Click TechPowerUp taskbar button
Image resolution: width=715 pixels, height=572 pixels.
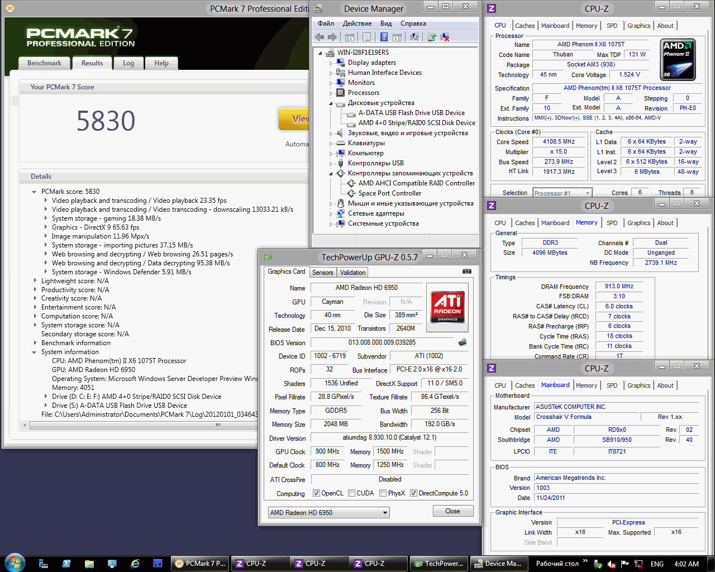tap(438, 564)
